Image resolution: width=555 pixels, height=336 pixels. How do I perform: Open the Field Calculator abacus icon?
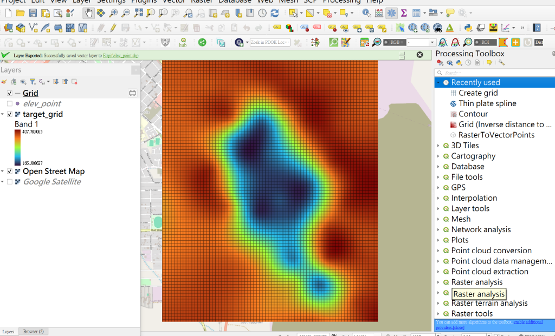(x=379, y=14)
